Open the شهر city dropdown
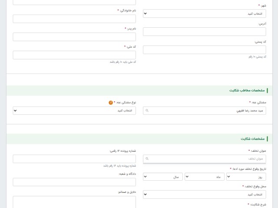Screen dimensions: 278x208 click(x=205, y=13)
